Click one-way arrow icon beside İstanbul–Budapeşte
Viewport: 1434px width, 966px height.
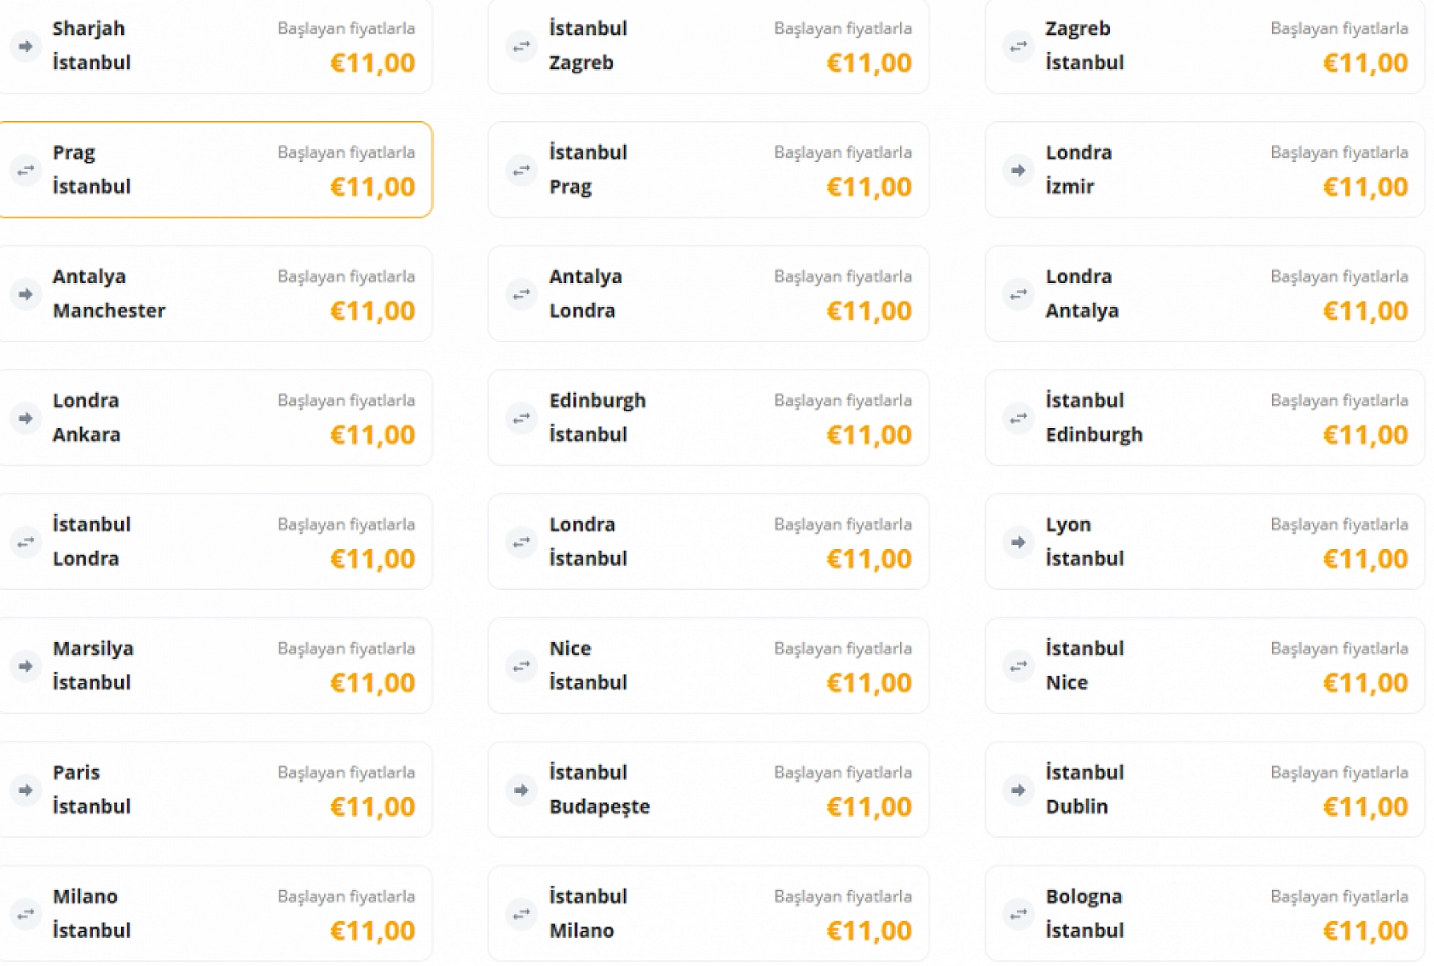[521, 790]
